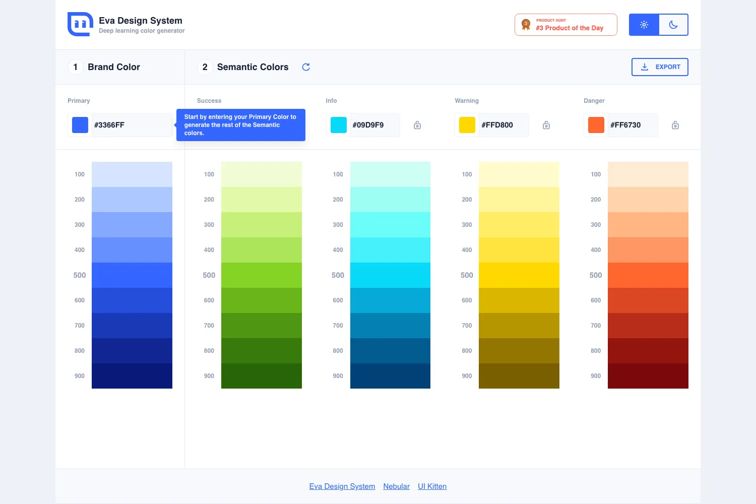Lock the Warning color with its padlock icon
Viewport: 756px width, 504px height.
(x=546, y=125)
